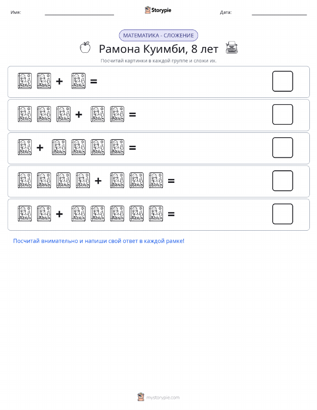Click the apple icon beside the title

pyautogui.click(x=85, y=47)
